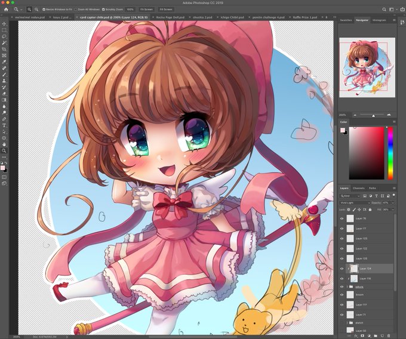Create a new group with the folder icon
406x339 pixels.
click(376, 335)
